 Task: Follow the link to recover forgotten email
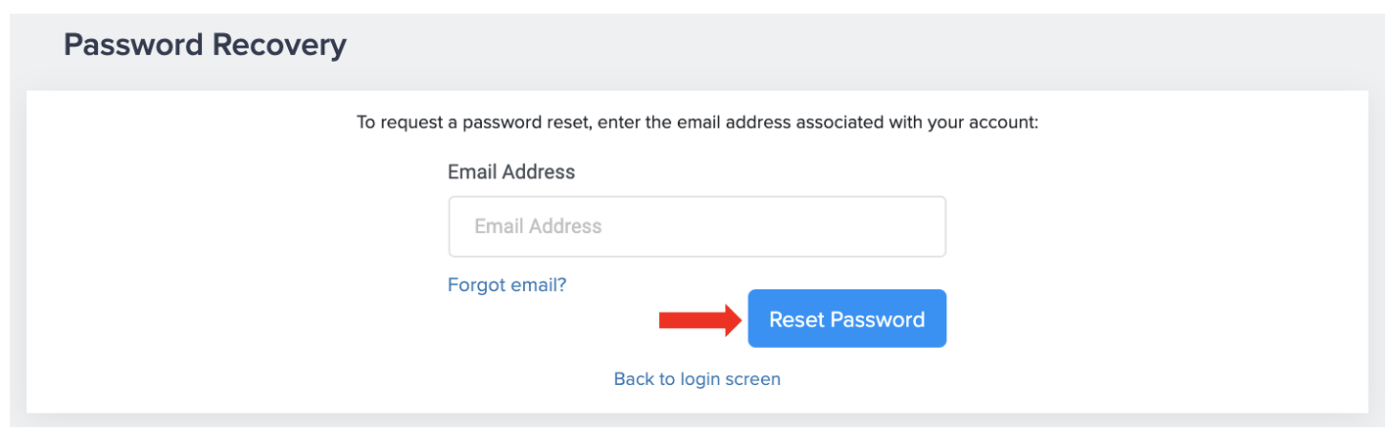pos(506,285)
